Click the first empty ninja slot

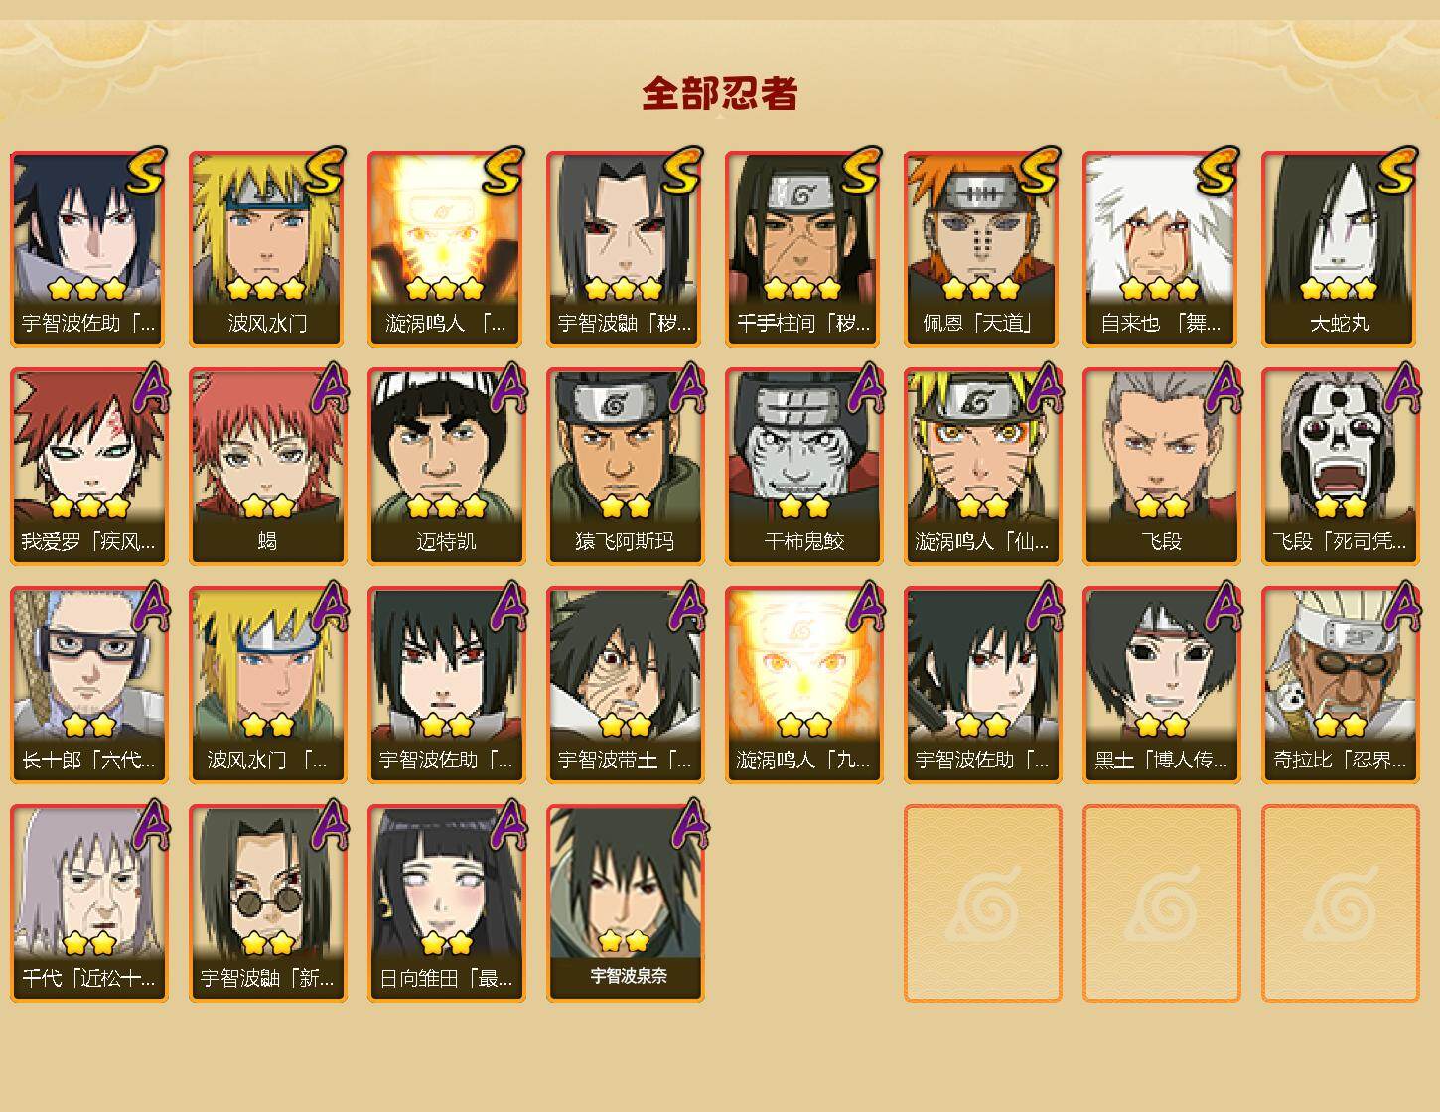982,903
